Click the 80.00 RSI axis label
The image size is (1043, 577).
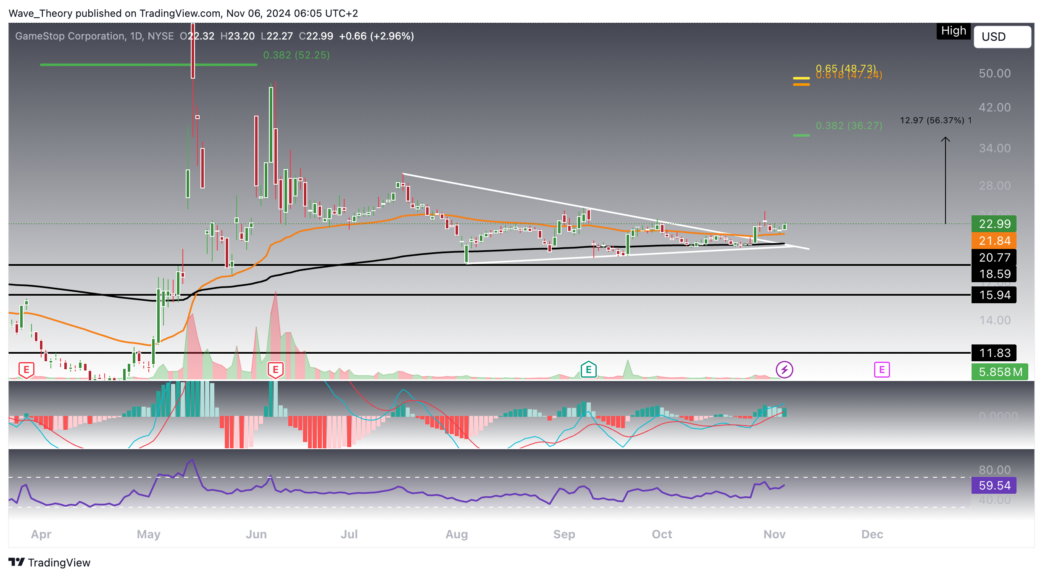pyautogui.click(x=995, y=470)
